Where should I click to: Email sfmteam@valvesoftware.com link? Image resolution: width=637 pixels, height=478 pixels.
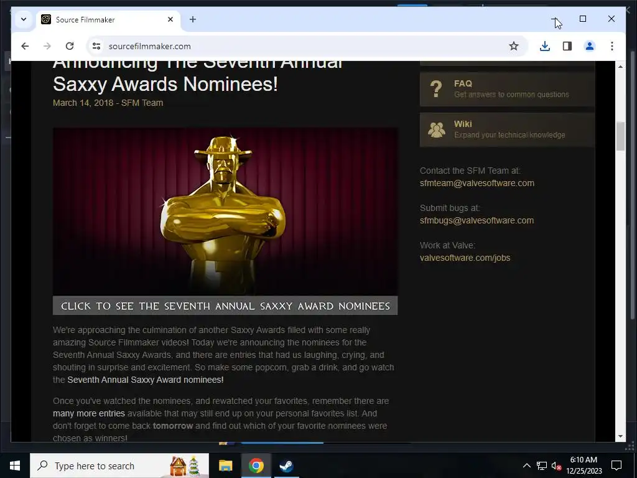pyautogui.click(x=477, y=184)
